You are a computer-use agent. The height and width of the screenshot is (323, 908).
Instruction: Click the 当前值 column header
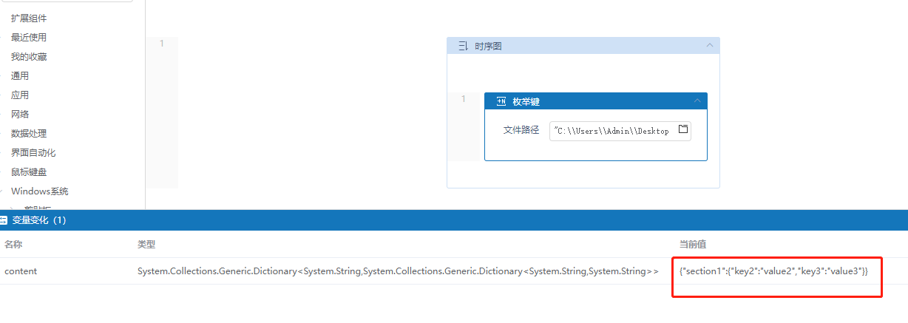[694, 244]
